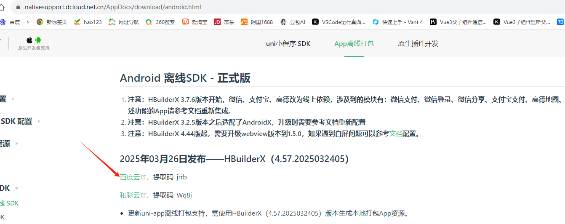Open the Vue3子组件监听父 bookmark
565x224 pixels.
(522, 22)
